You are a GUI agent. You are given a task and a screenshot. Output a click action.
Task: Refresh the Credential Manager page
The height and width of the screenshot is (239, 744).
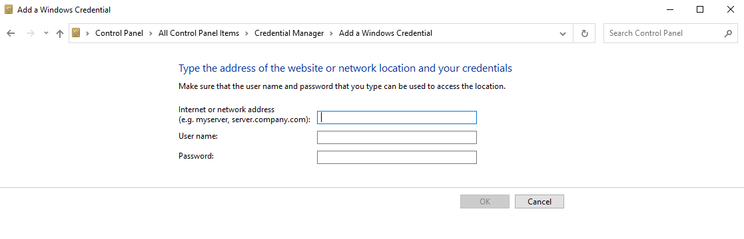click(x=585, y=34)
